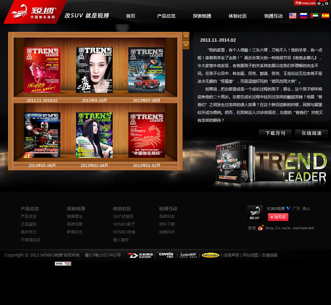Open the footer 品牌观察 link
Viewport: 331px width, 305px height.
pyautogui.click(x=75, y=224)
